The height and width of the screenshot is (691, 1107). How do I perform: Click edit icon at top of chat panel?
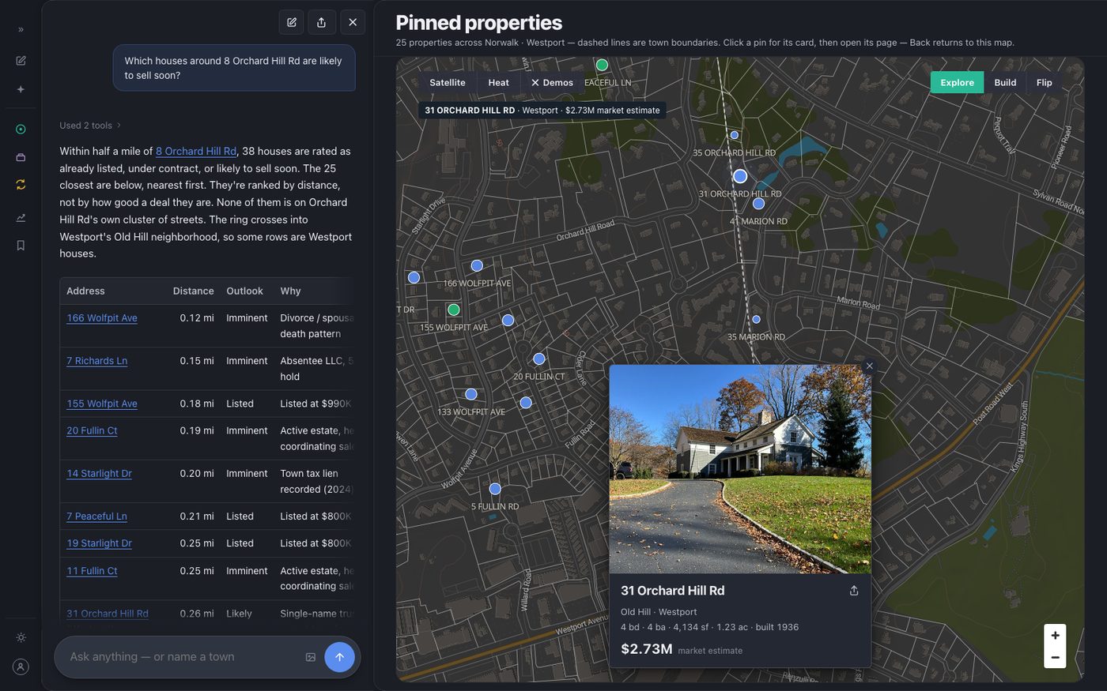292,22
